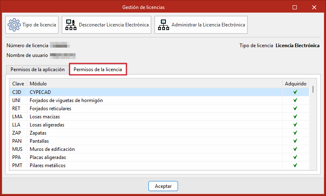Click the Número de licencia label
Screen dimensions: 326x196
click(28, 46)
